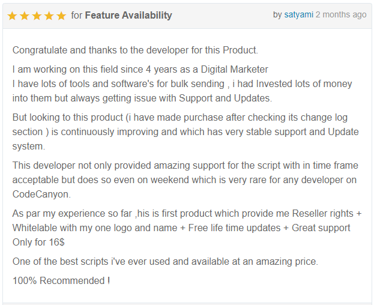Click the second rating star
The width and height of the screenshot is (374, 305).
tap(25, 16)
